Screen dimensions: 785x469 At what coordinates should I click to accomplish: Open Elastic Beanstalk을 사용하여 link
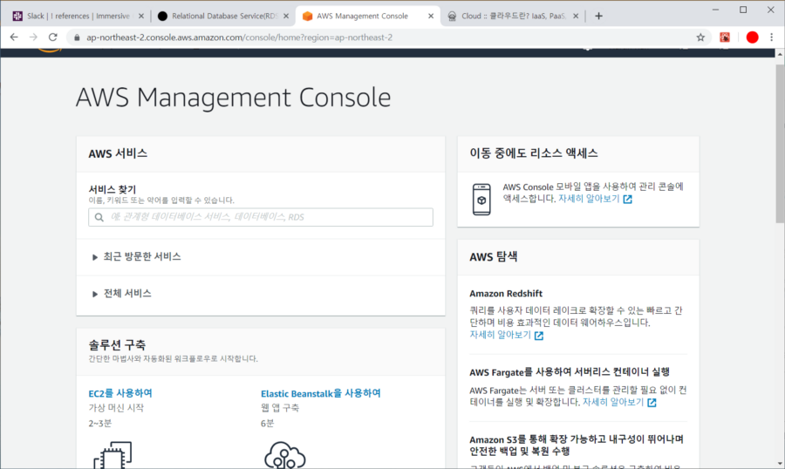point(320,393)
